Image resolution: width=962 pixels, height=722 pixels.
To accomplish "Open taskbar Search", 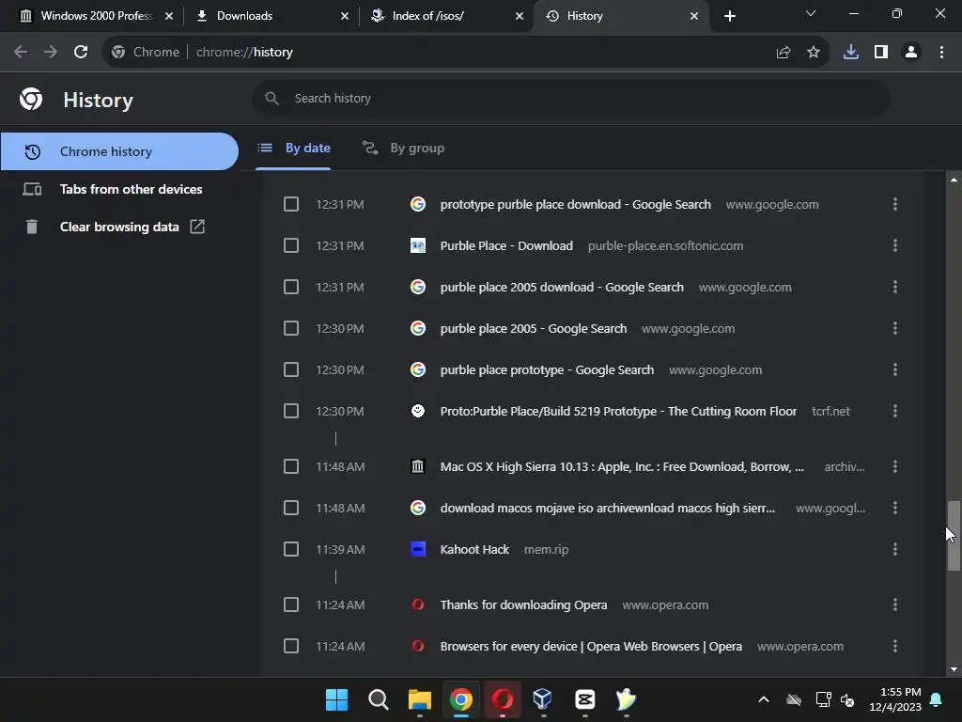I will click(379, 699).
